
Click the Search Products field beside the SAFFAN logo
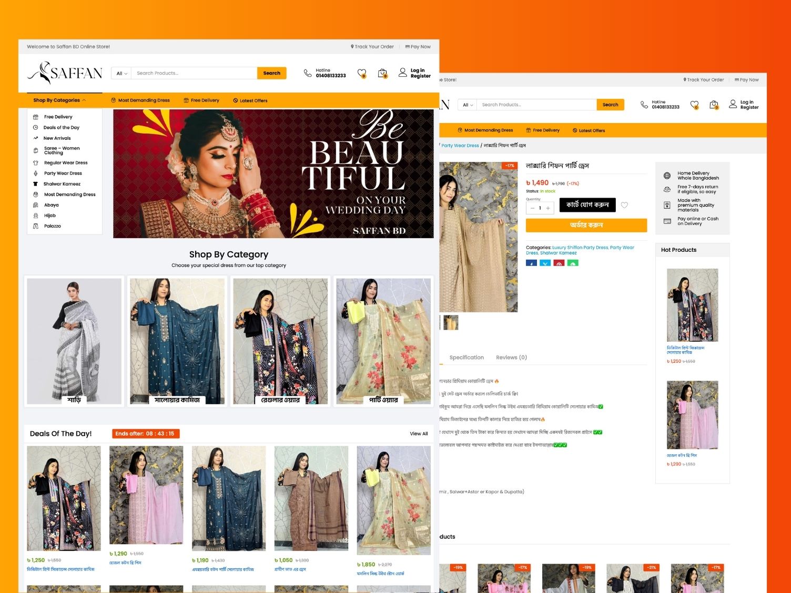coord(194,74)
